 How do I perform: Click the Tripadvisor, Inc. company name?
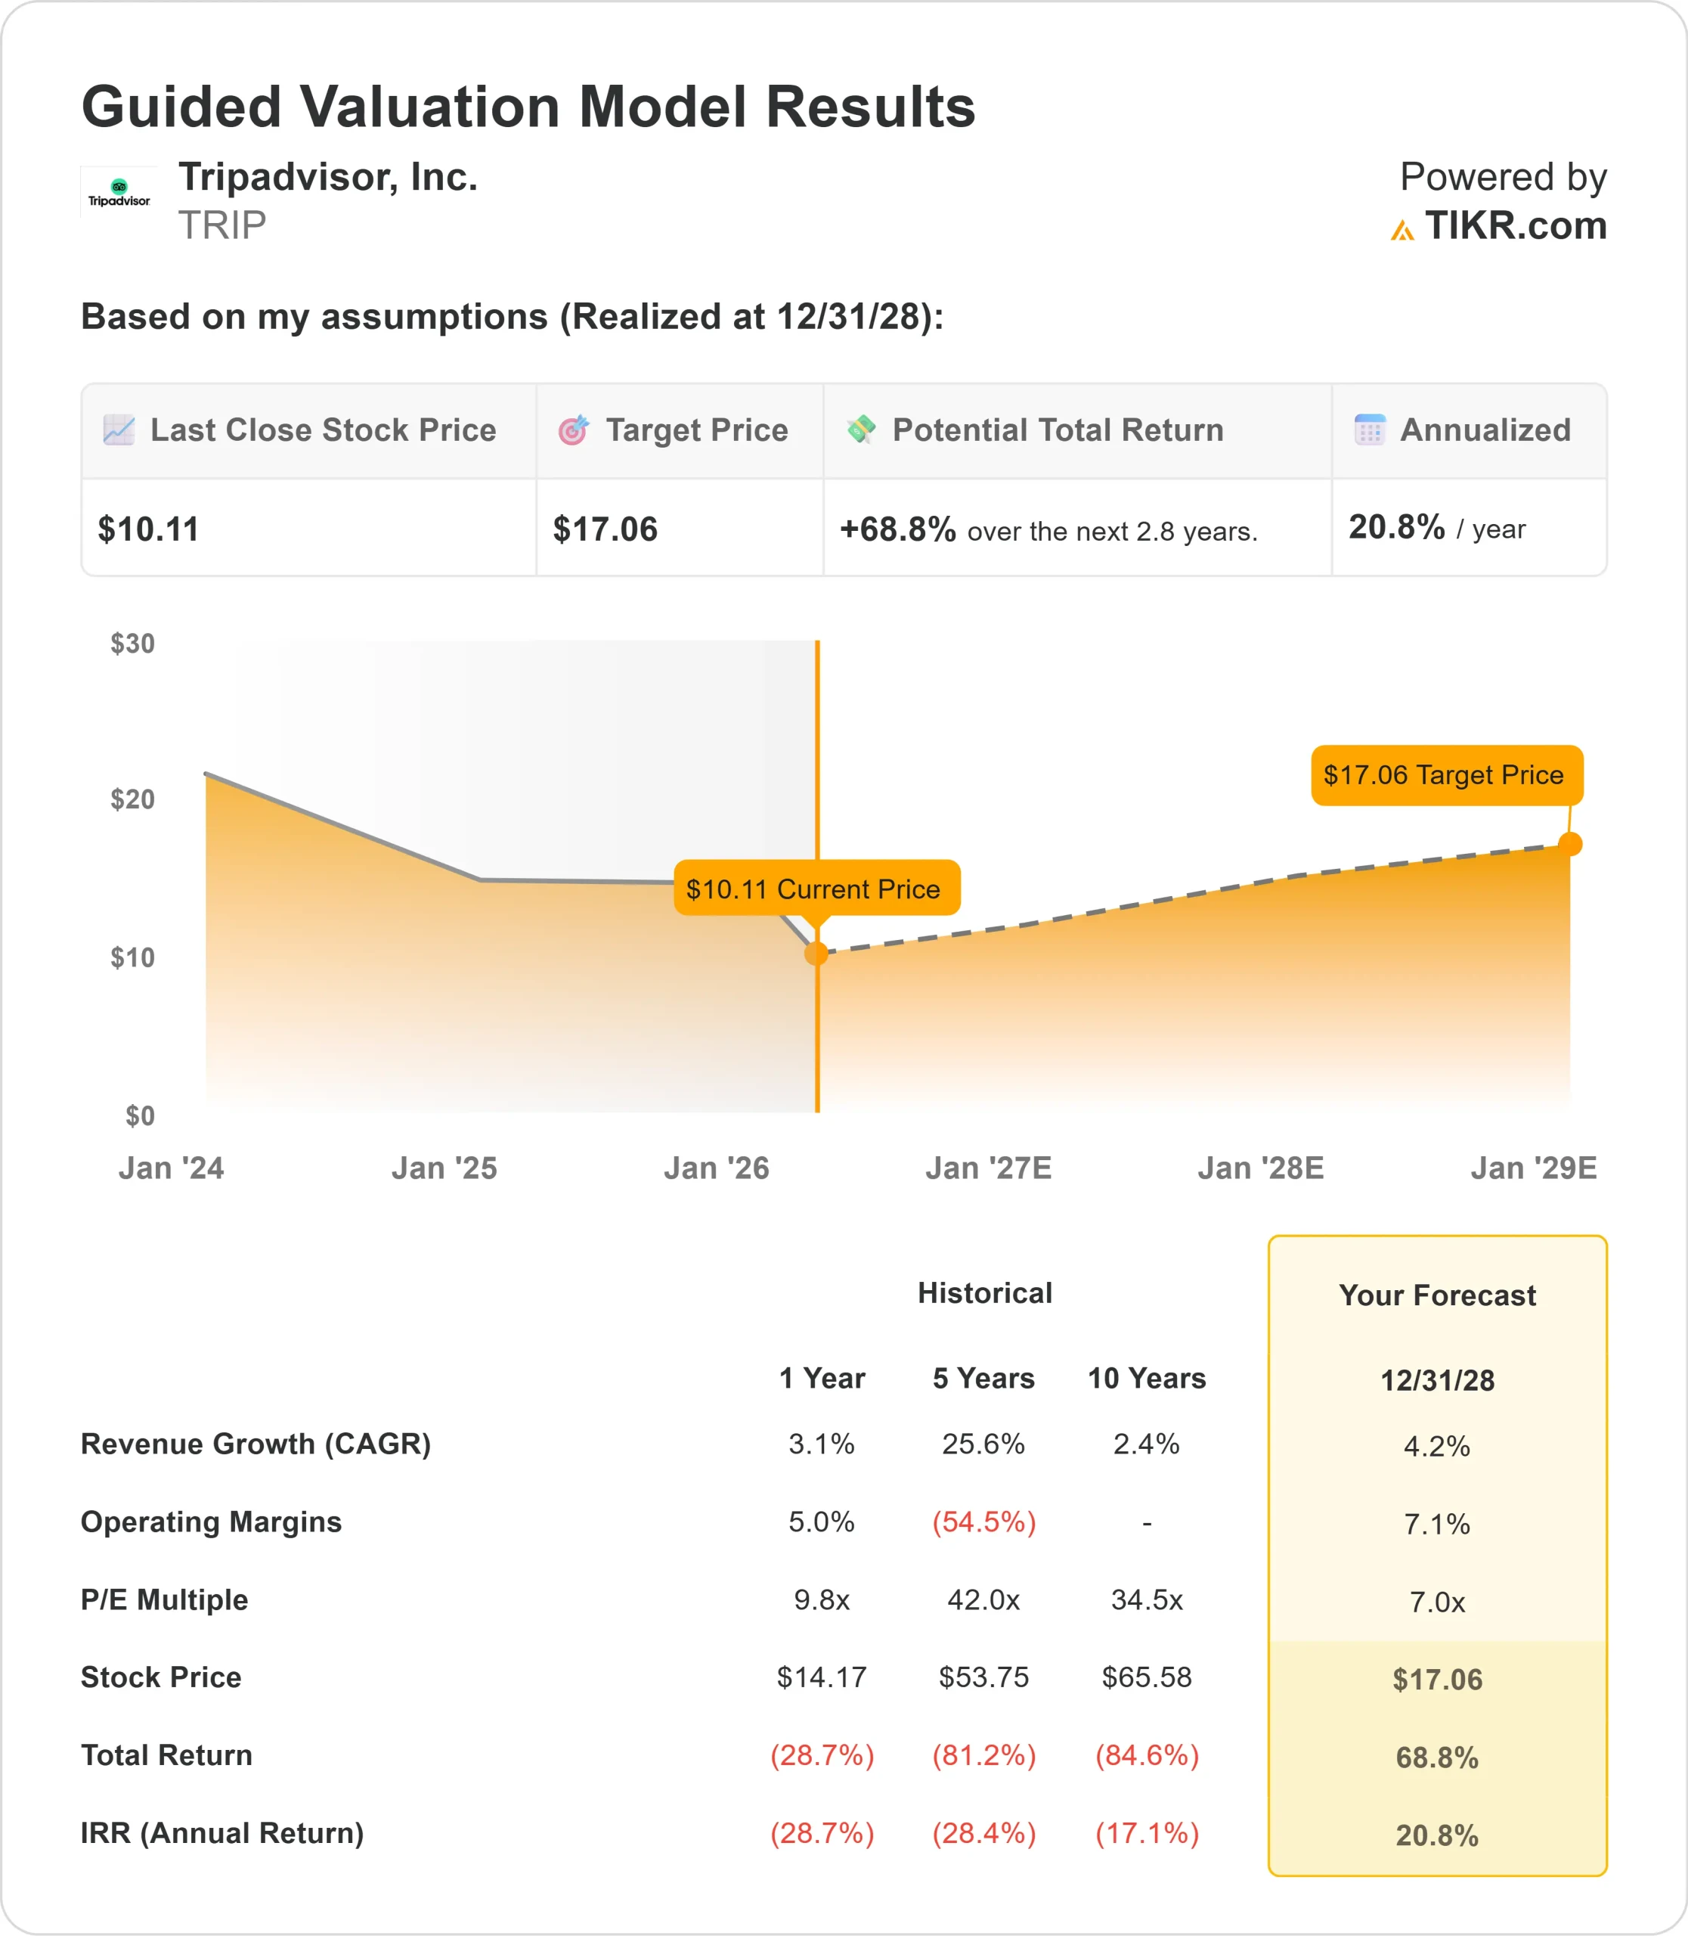[328, 177]
